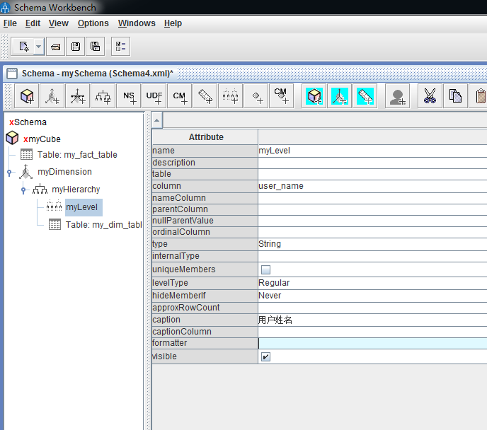Open the Options menu

tap(93, 23)
